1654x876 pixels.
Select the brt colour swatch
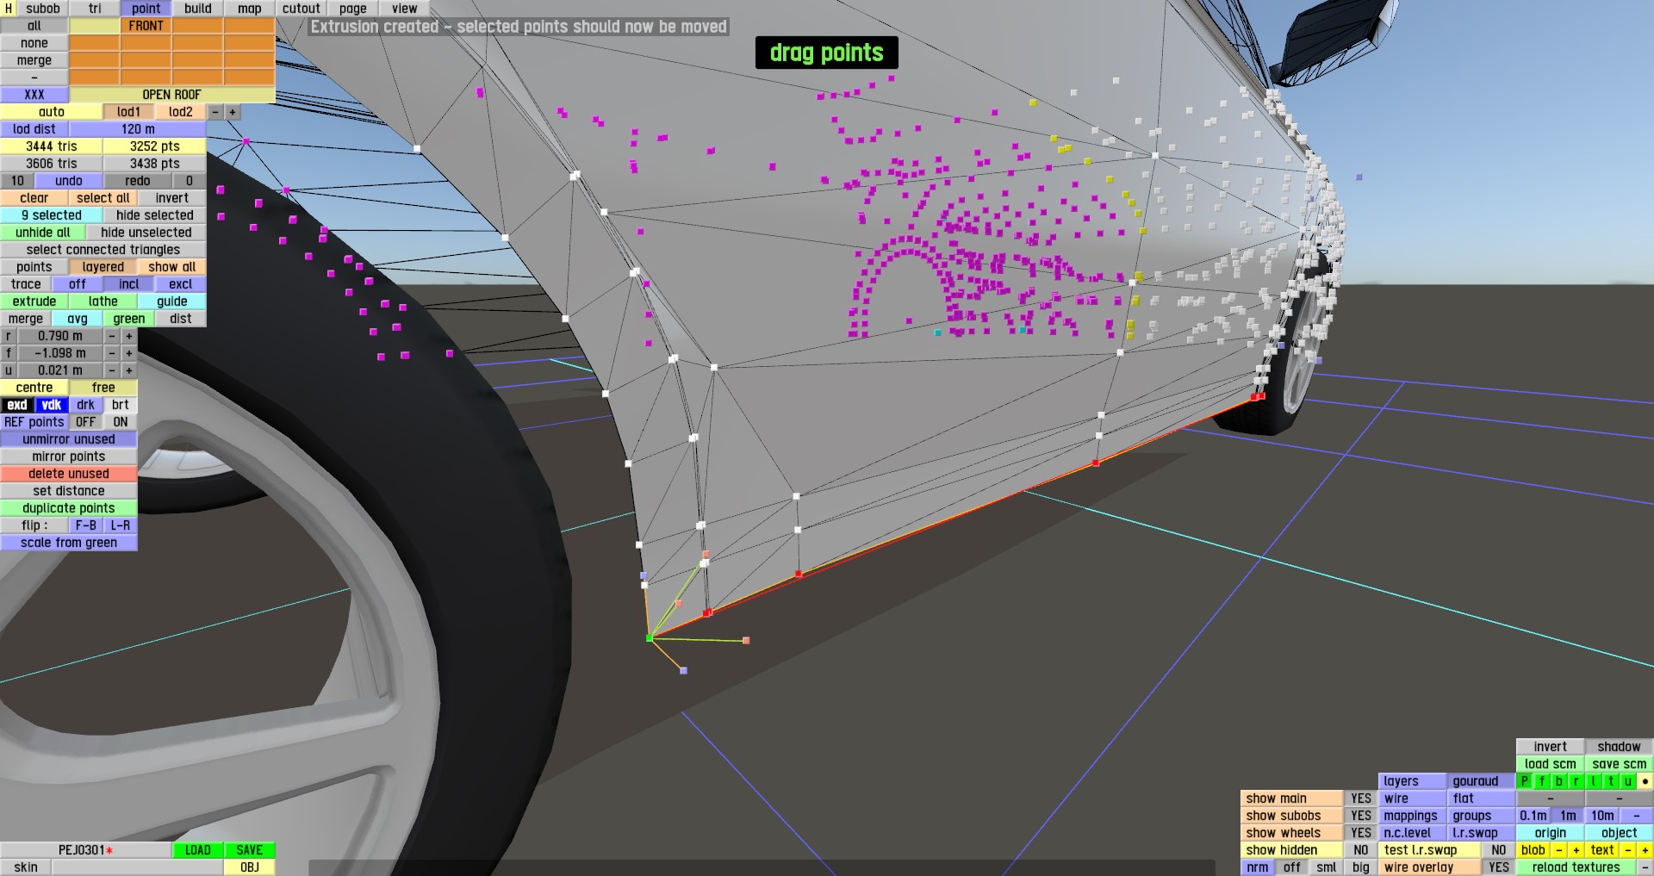click(x=121, y=405)
